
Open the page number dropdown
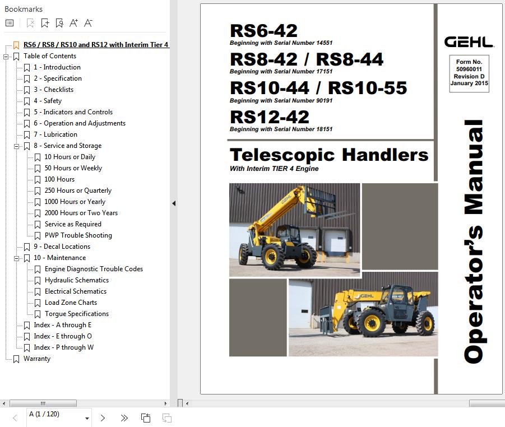click(x=87, y=418)
